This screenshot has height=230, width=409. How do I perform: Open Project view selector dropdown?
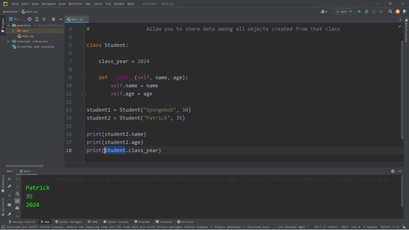tap(15, 19)
